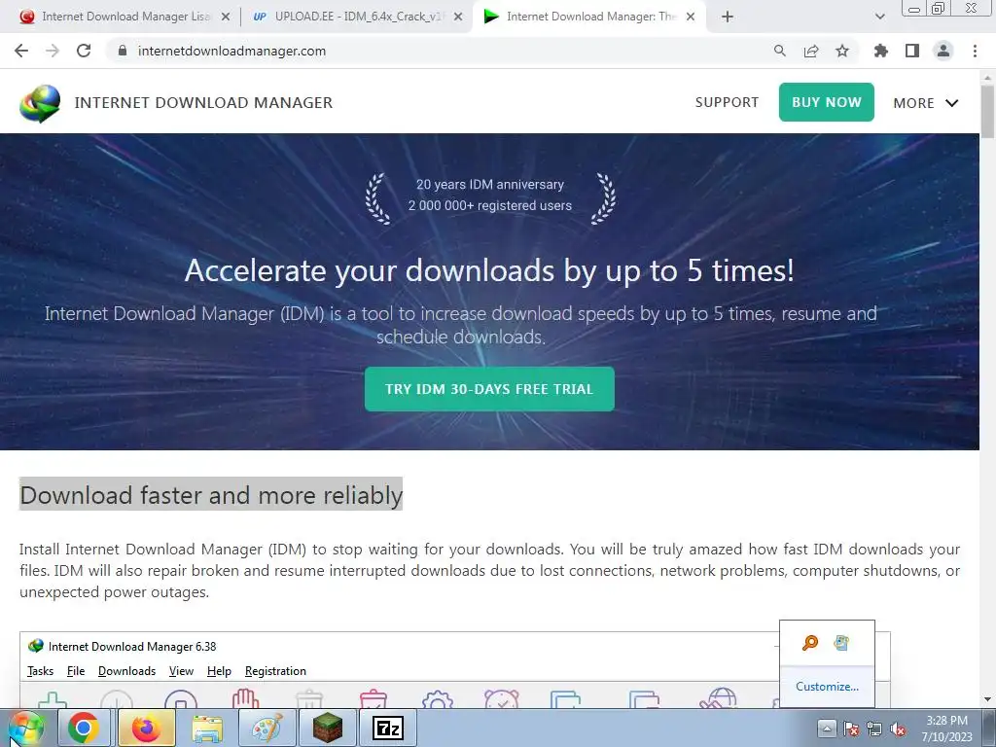Click the Internet Download Manager 6.38 screenshot image
The width and height of the screenshot is (996, 747).
pos(455,670)
